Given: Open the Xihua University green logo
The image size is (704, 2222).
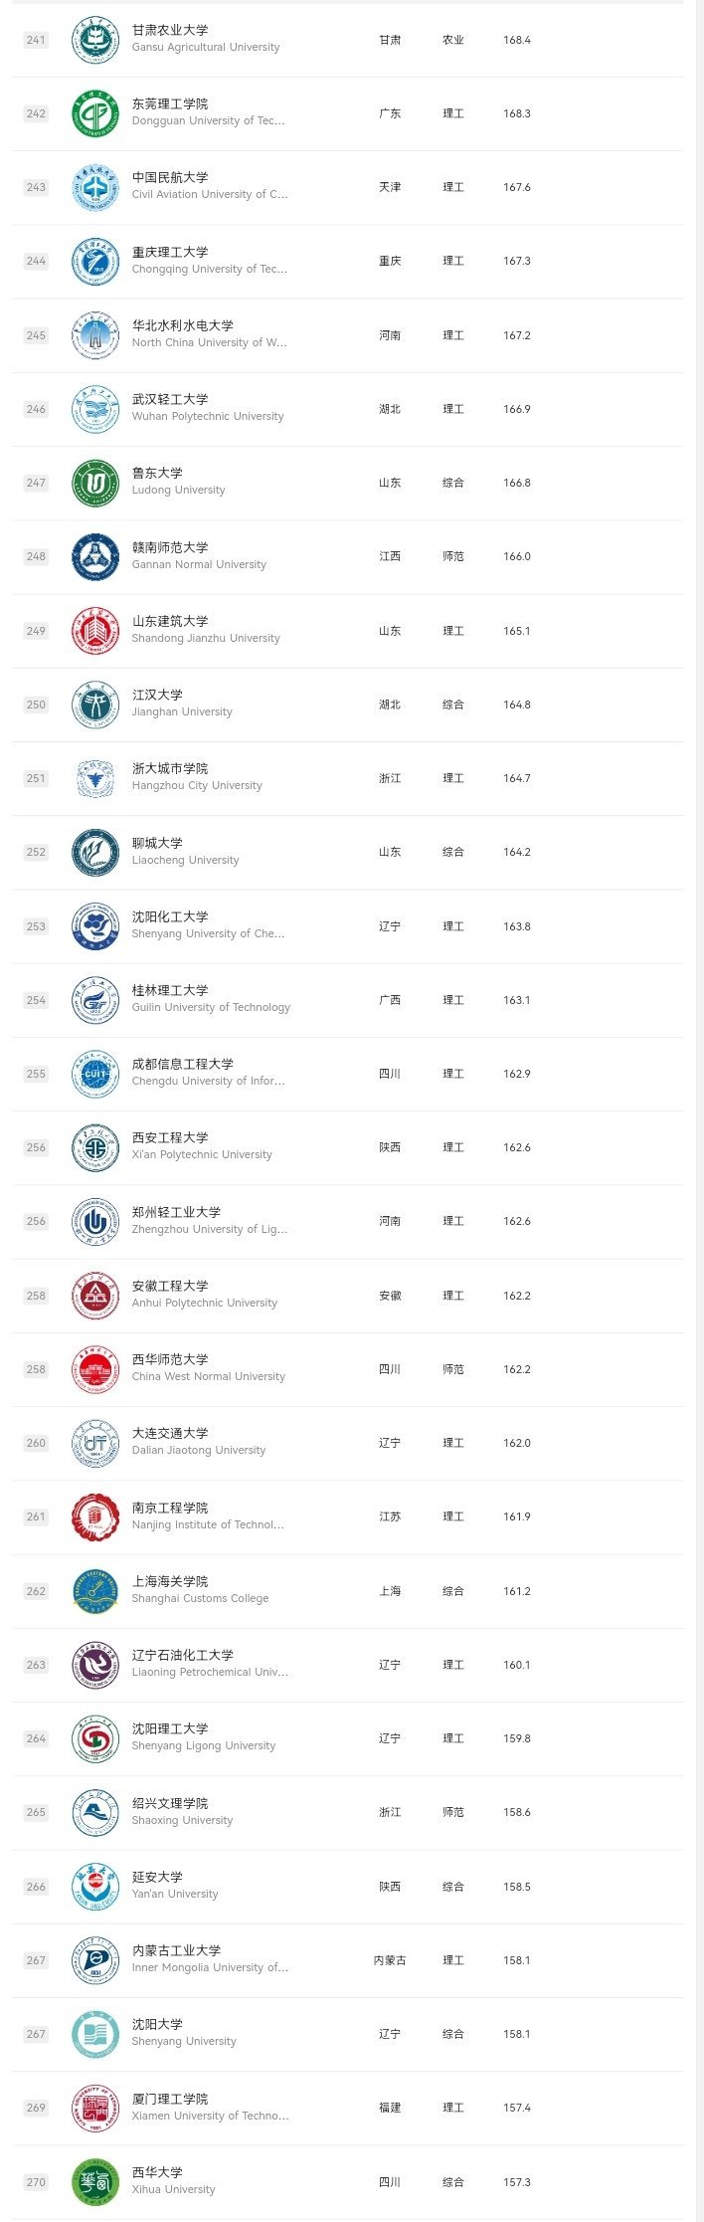Looking at the screenshot, I should tap(95, 2181).
